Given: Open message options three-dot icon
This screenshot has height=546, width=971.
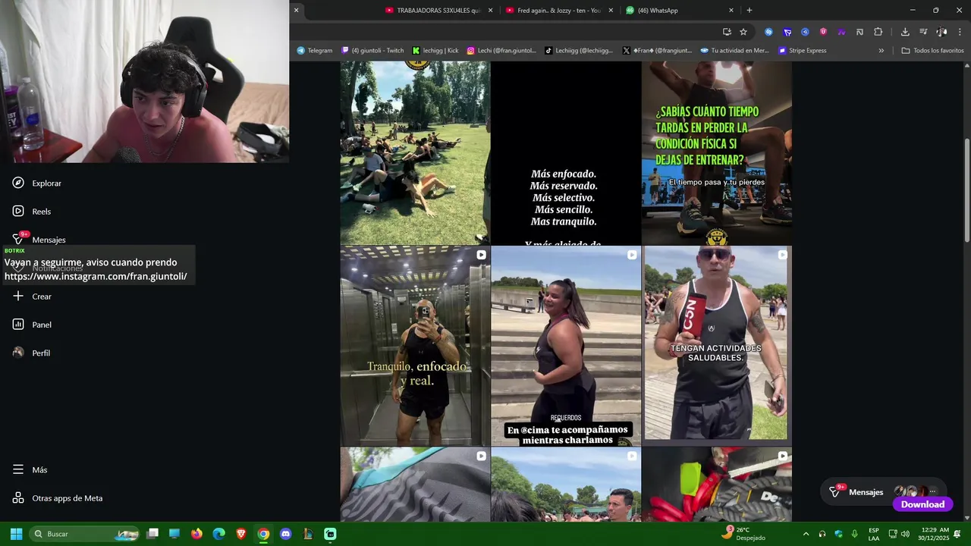Looking at the screenshot, I should tap(933, 491).
